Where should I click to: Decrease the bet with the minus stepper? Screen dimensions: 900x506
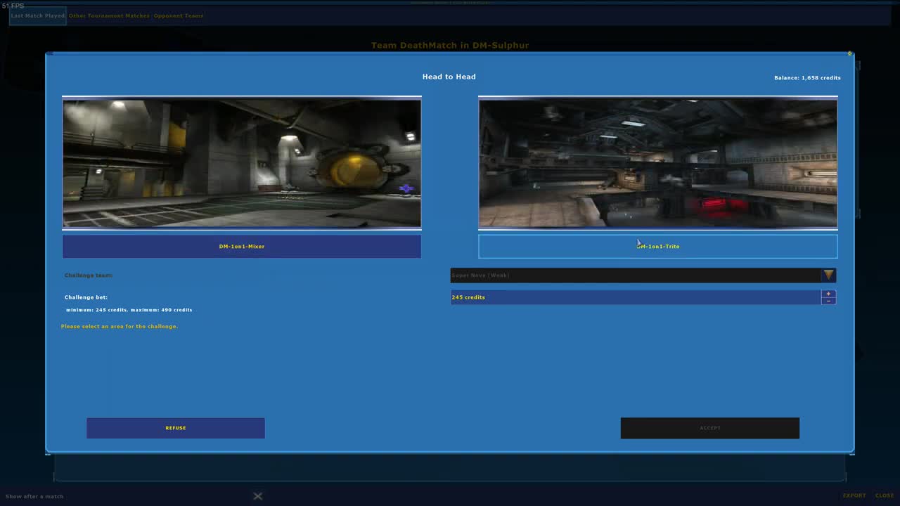pos(828,301)
